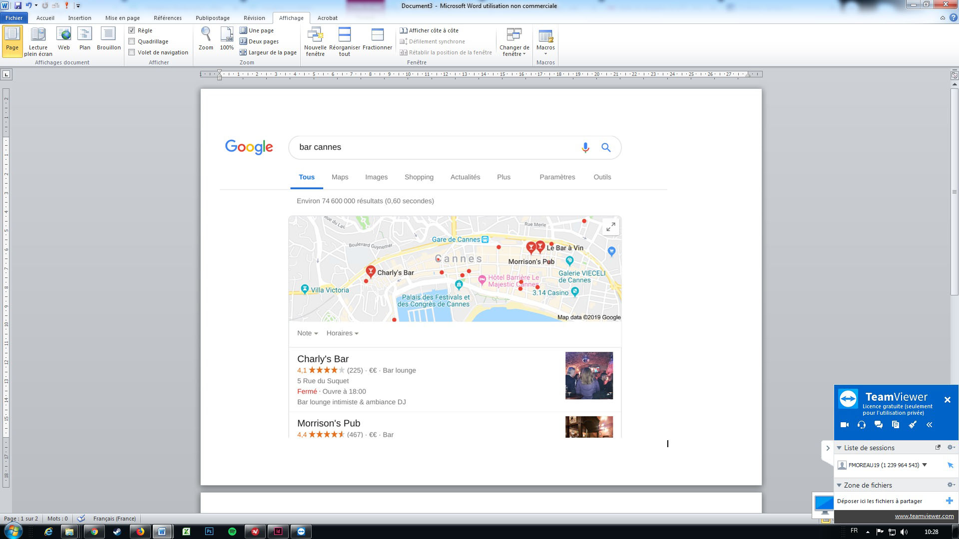Switch to the Insertion tab
This screenshot has width=959, height=539.
coord(79,18)
